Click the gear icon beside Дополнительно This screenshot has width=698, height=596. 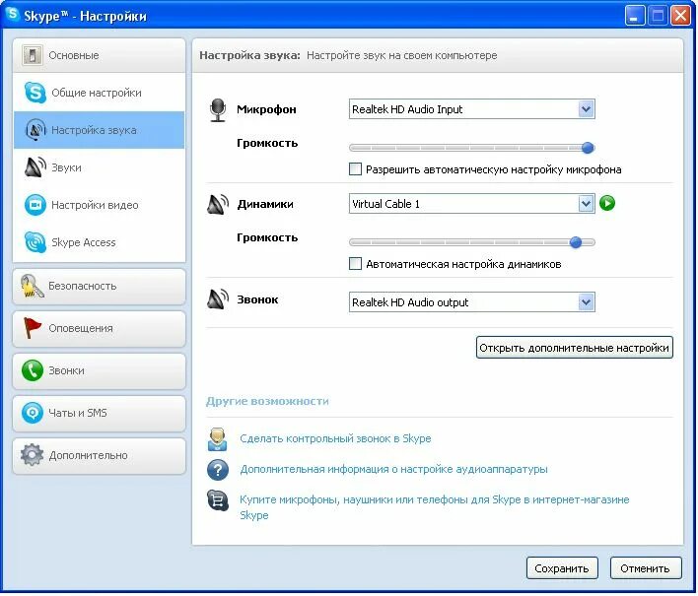33,455
